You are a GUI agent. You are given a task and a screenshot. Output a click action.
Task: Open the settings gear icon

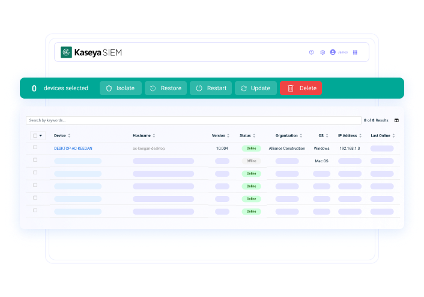point(323,52)
